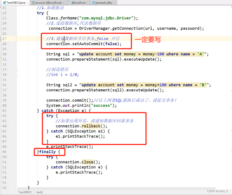Click the 'B' value in second update SQL
Viewport: 232px width, 195px height.
[x=203, y=85]
